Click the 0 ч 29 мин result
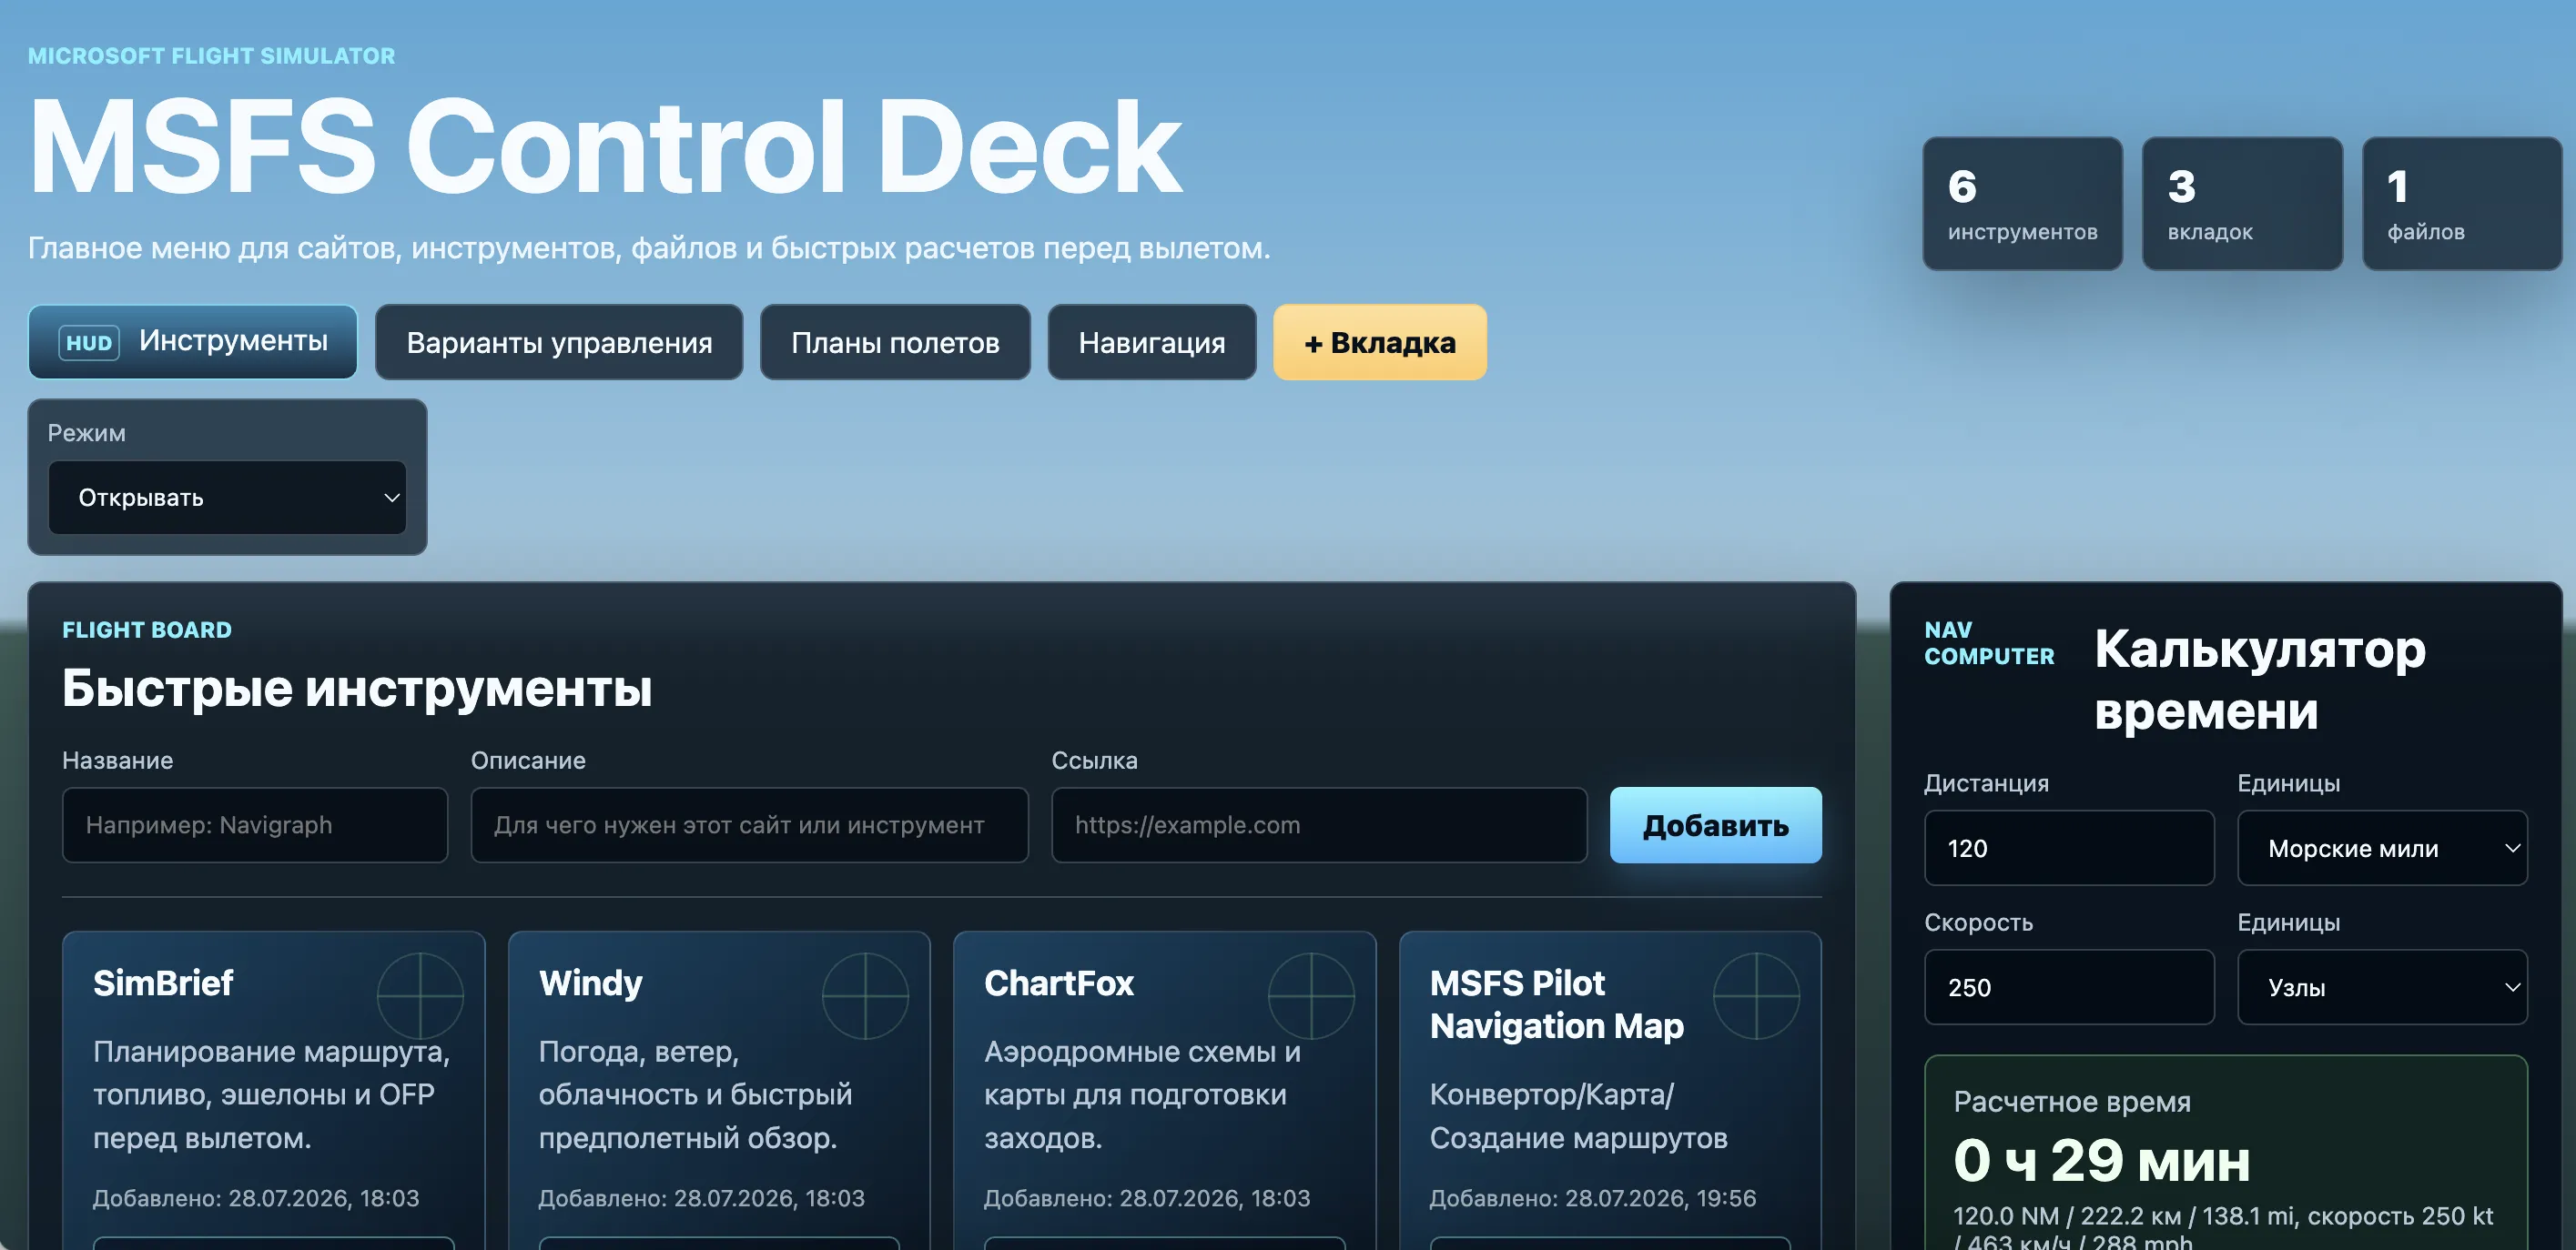2576x1250 pixels. tap(2101, 1160)
